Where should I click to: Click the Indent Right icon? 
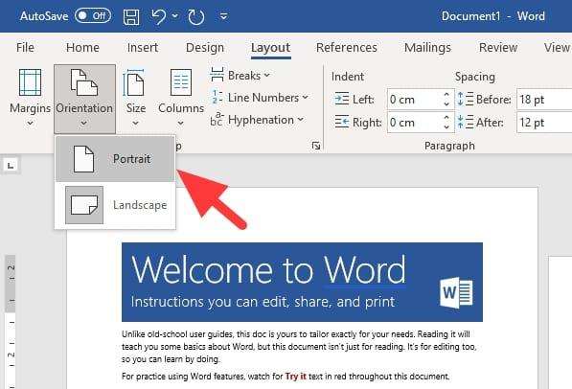[341, 122]
